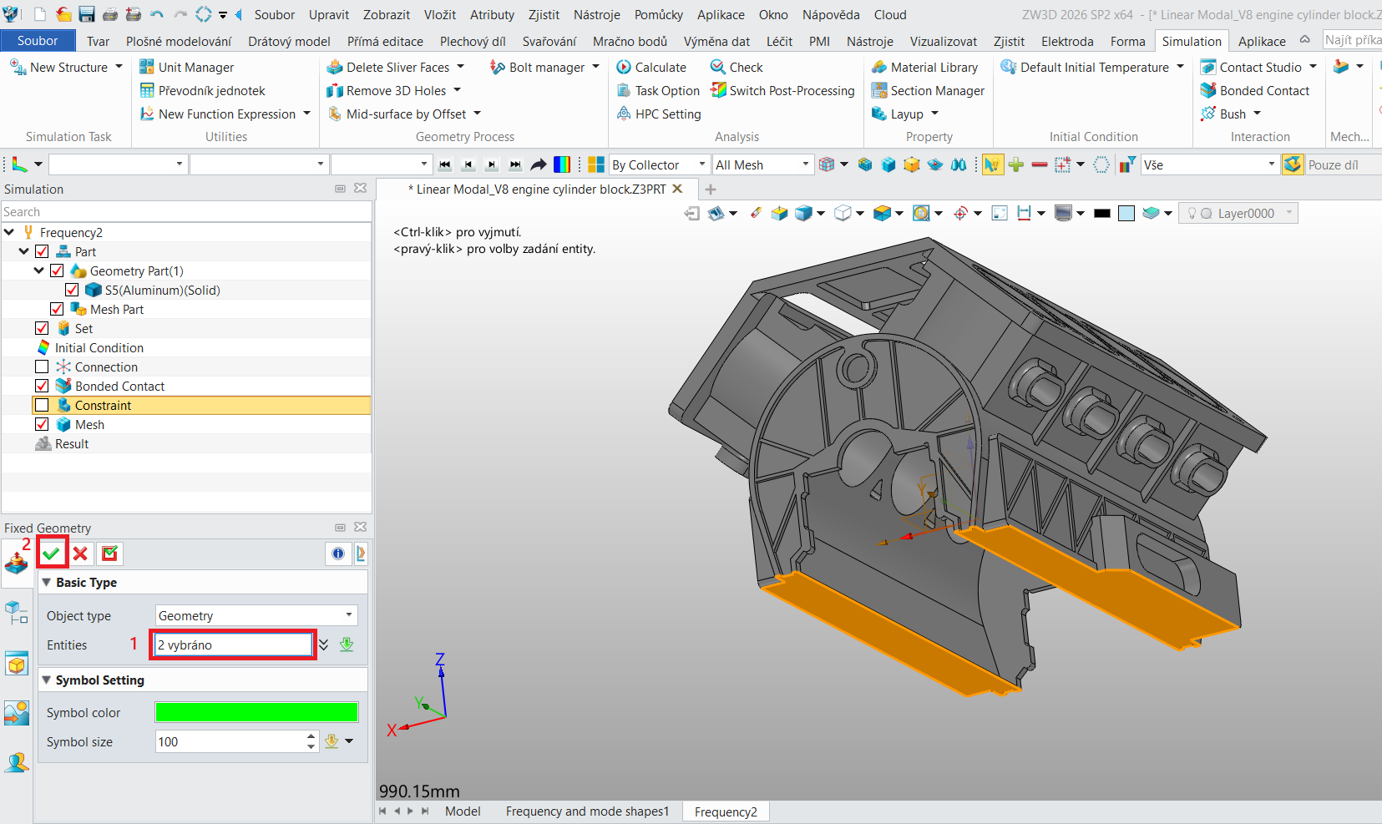
Task: Click the green Symbol color swatch
Action: coord(256,712)
